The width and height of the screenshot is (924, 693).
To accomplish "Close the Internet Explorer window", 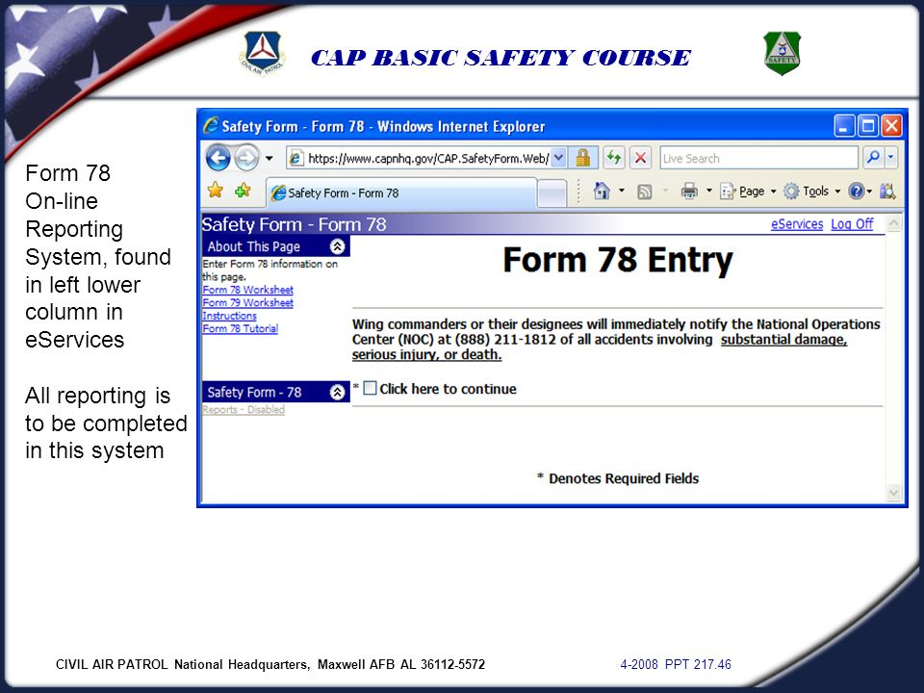I will pyautogui.click(x=891, y=126).
